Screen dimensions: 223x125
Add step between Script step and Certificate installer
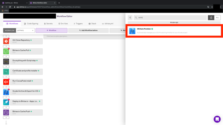[x=6, y=67]
